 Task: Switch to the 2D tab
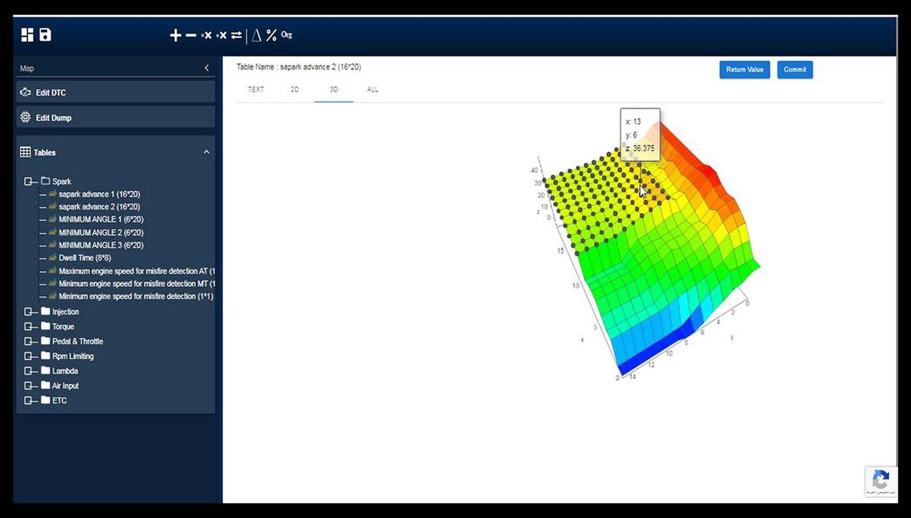(295, 89)
